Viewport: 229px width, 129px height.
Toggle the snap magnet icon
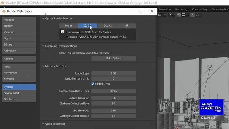tap(179, 15)
